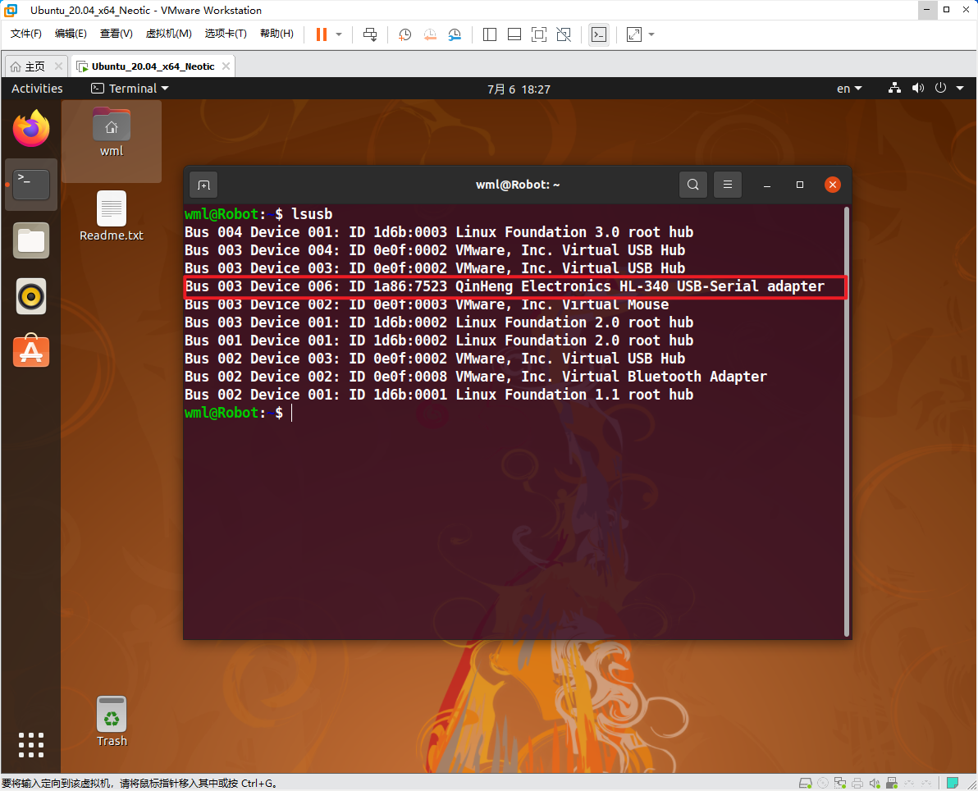The height and width of the screenshot is (791, 978).
Task: Click the Activities button in Ubuntu
Action: [37, 89]
